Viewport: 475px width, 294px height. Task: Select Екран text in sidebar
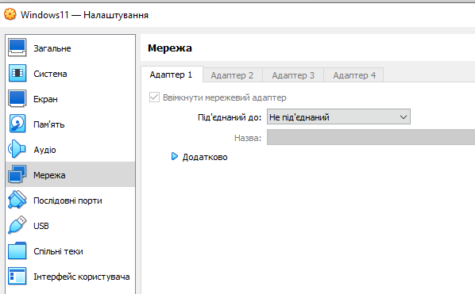(45, 99)
